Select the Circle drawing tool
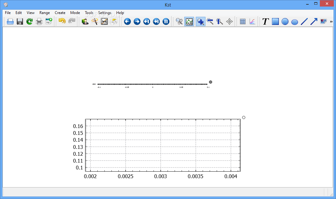The image size is (336, 199). tap(285, 21)
